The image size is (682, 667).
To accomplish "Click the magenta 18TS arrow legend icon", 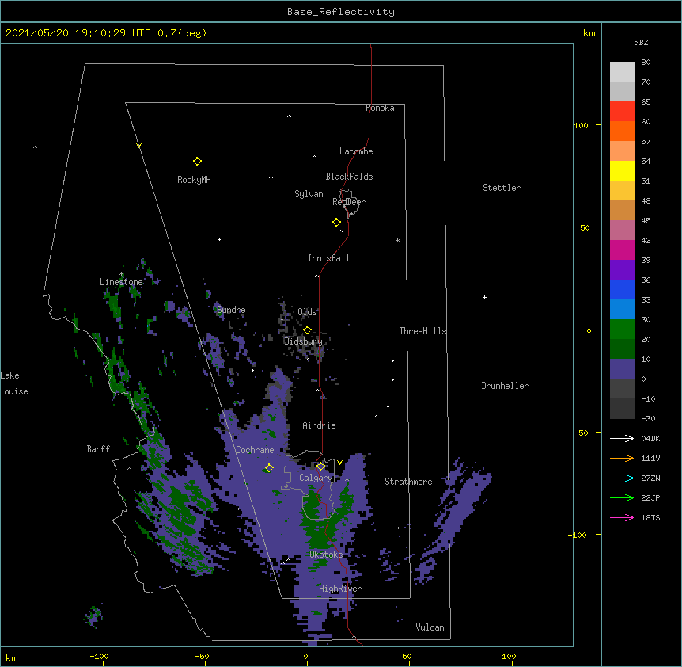I will point(622,517).
